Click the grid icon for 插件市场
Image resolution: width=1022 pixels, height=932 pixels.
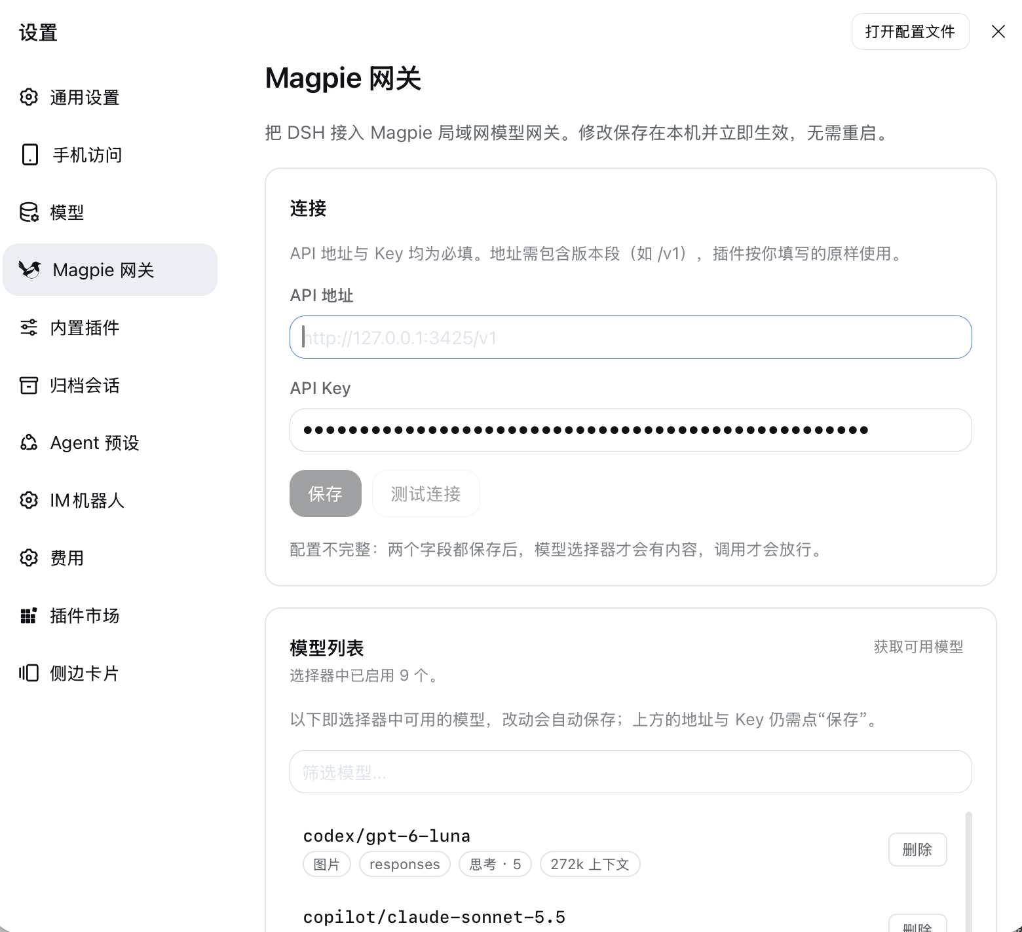pos(29,615)
